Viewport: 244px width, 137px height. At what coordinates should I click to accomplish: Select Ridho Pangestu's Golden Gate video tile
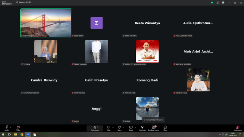46,23
